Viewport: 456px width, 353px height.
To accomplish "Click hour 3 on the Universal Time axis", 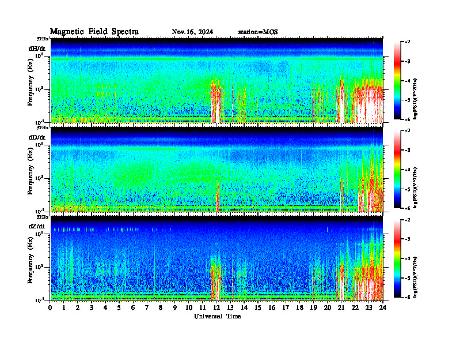I will (92, 307).
